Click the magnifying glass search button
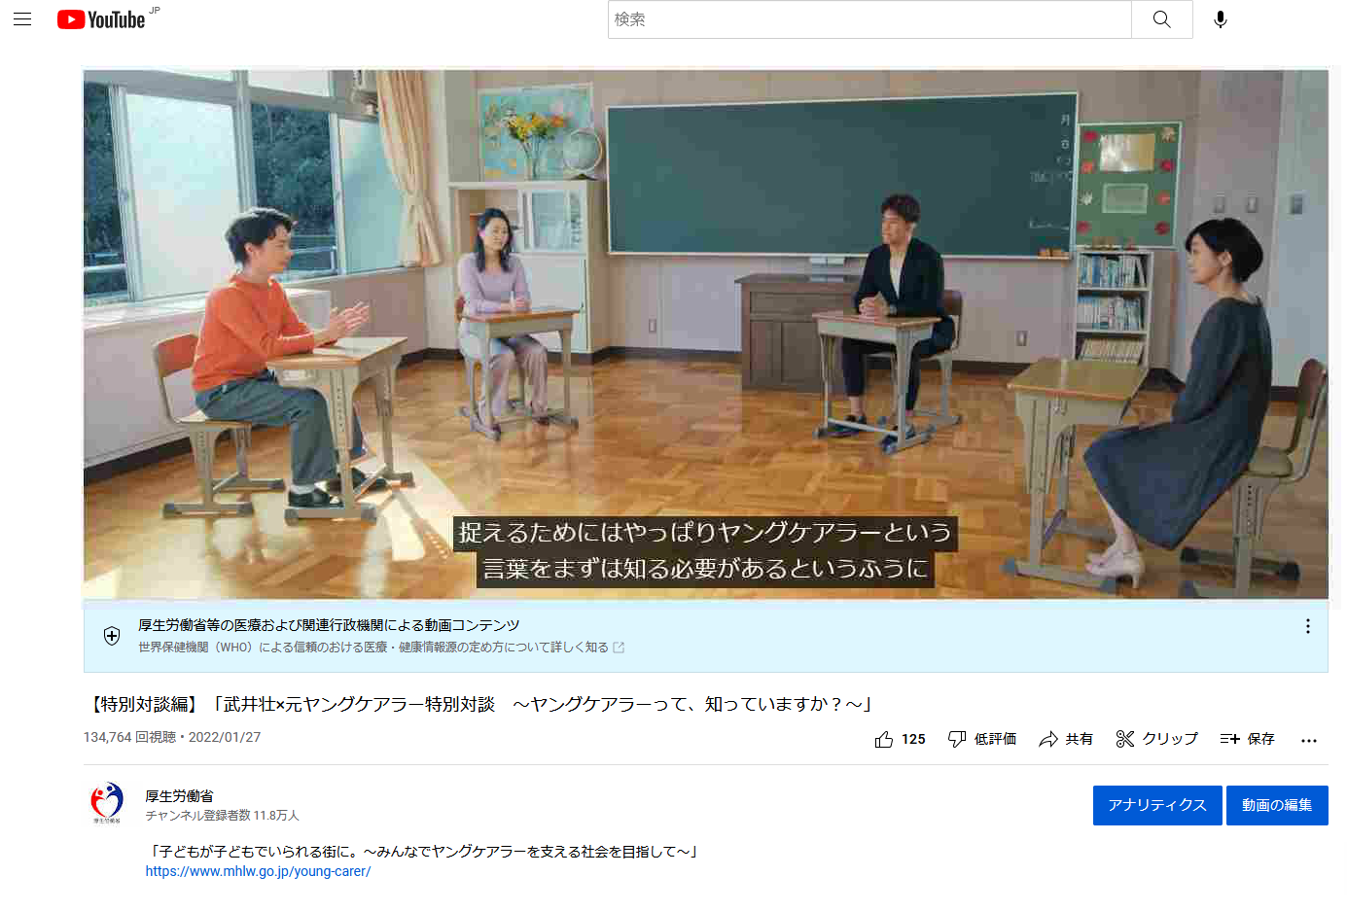 tap(1161, 19)
